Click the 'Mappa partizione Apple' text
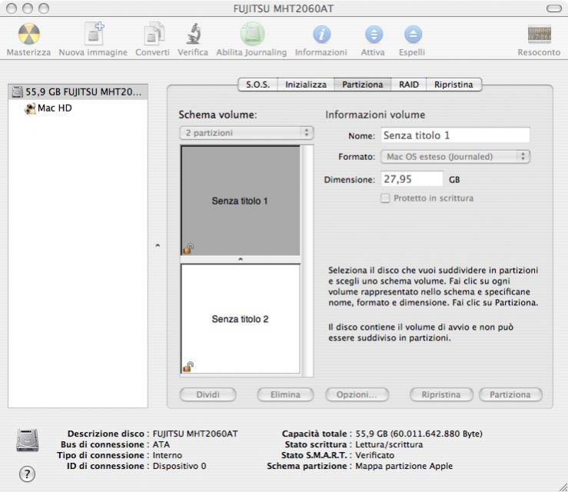The width and height of the screenshot is (568, 492). 404,466
